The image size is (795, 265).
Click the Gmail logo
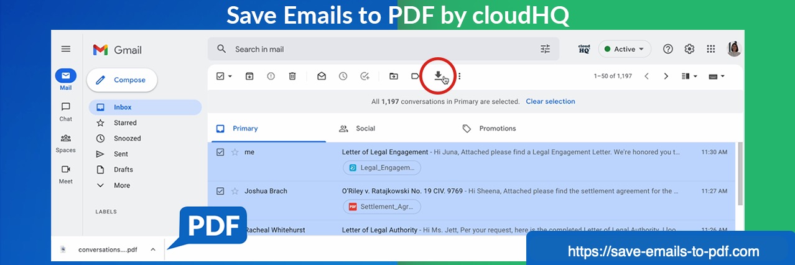pyautogui.click(x=118, y=50)
